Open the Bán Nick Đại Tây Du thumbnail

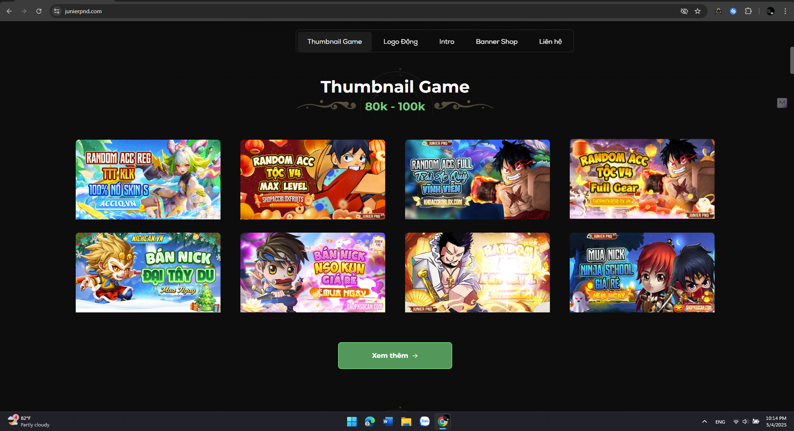[x=148, y=272]
